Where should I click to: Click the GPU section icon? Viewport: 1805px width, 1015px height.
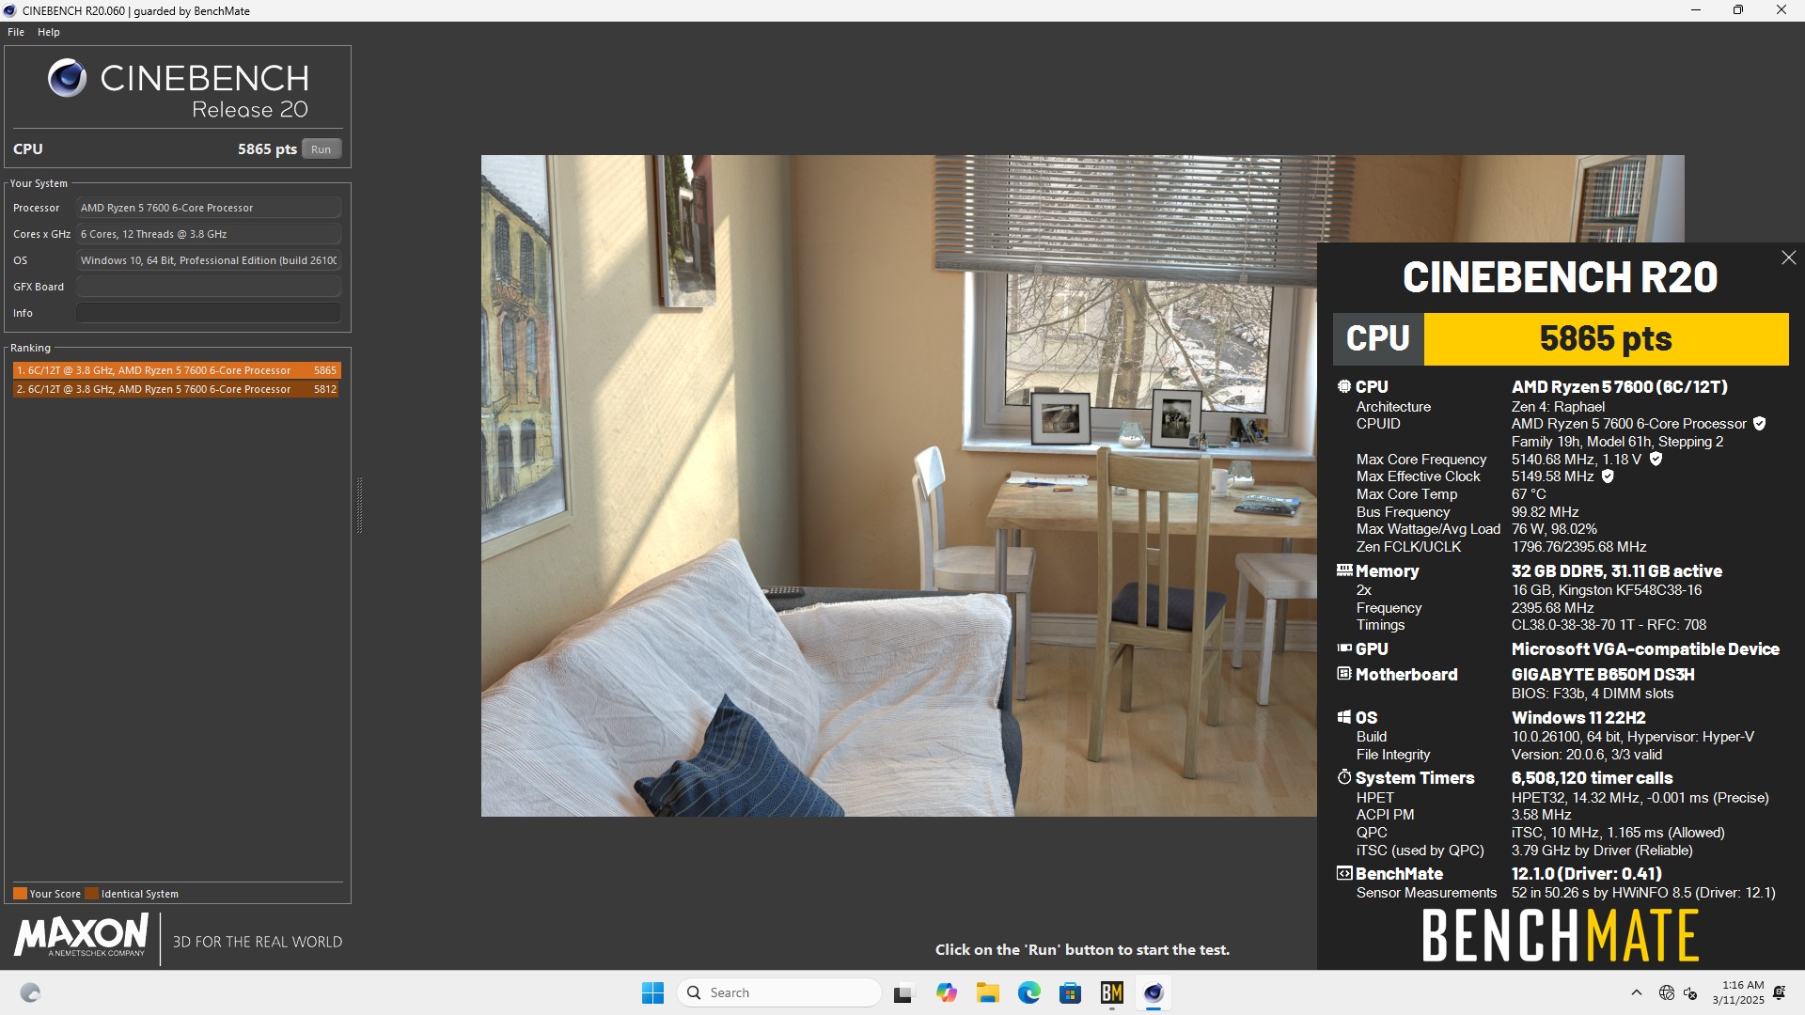pos(1344,648)
